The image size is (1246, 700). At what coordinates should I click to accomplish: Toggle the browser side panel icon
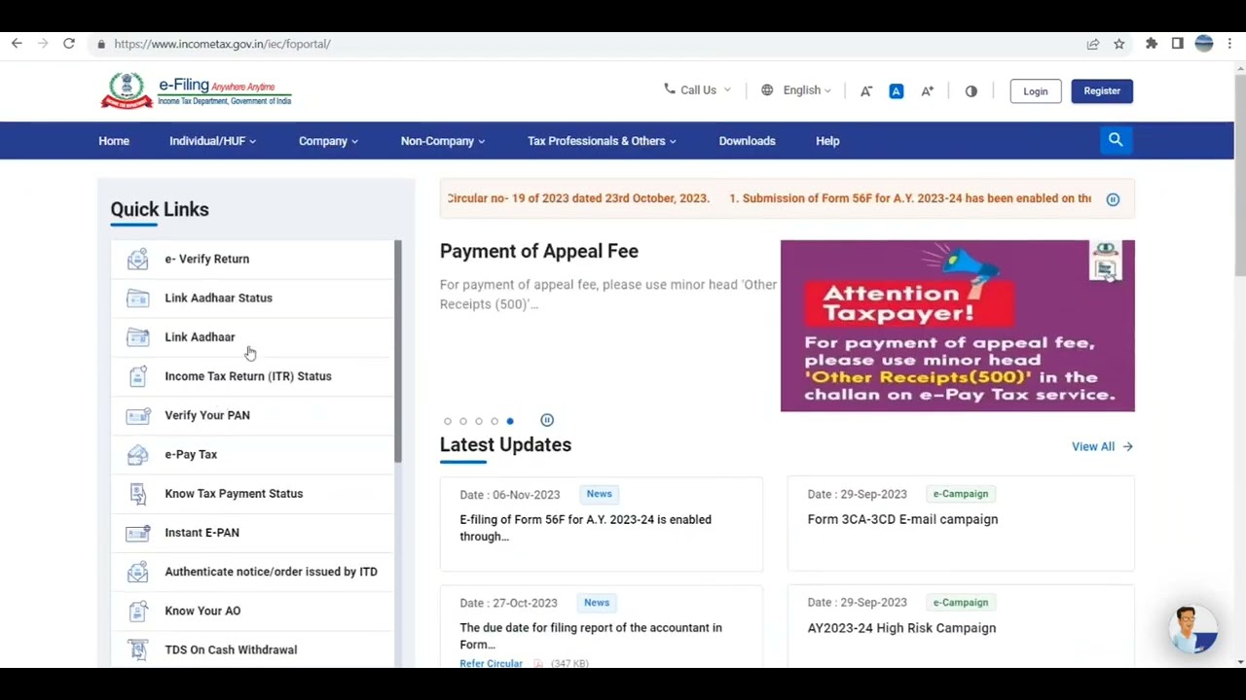(x=1178, y=44)
